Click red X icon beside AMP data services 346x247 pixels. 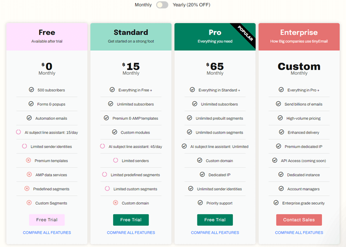[x=29, y=174]
